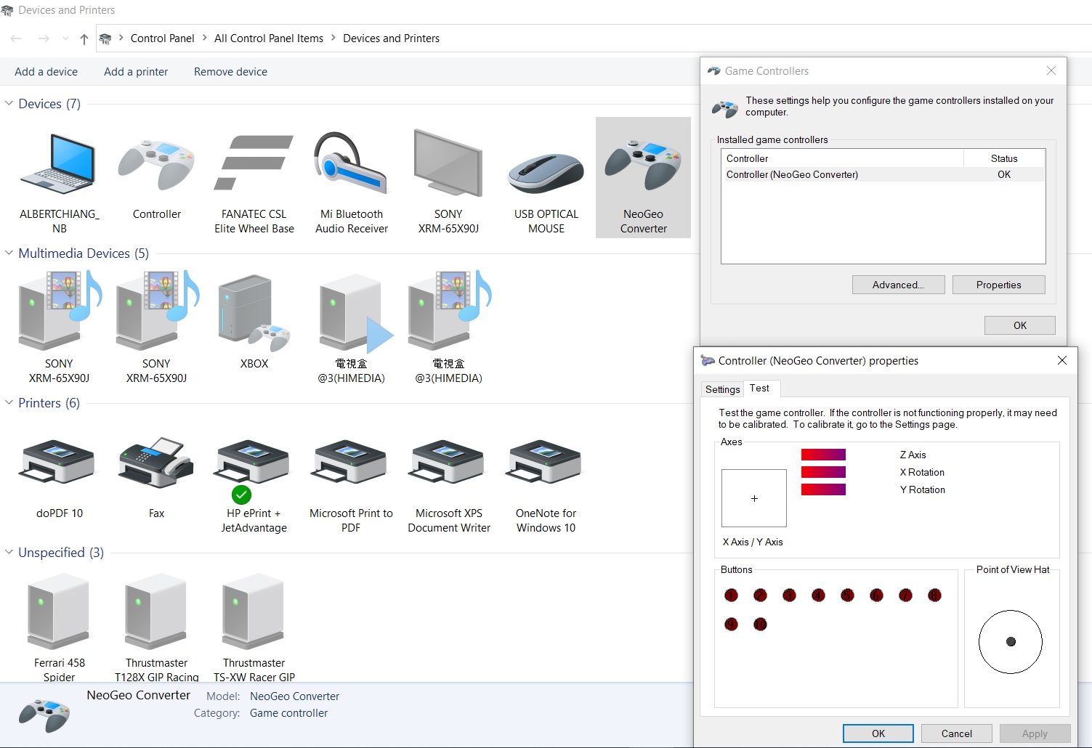Collapse the Printers (6) group
The height and width of the screenshot is (748, 1092).
tap(9, 403)
